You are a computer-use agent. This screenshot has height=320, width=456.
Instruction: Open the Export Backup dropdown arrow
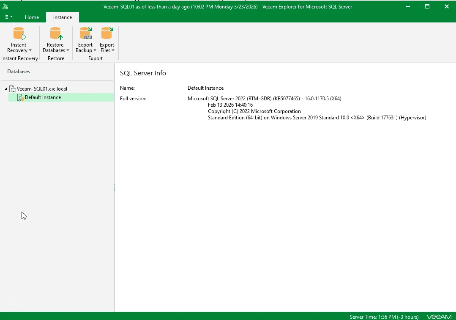point(95,50)
